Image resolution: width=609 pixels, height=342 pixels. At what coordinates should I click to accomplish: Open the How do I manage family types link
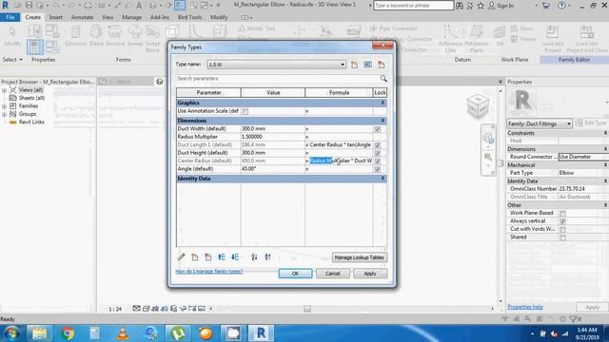[209, 271]
